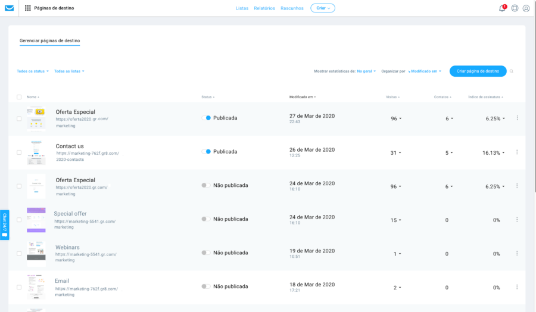The width and height of the screenshot is (536, 312).
Task: Open the Contact us page title link
Action: 70,146
